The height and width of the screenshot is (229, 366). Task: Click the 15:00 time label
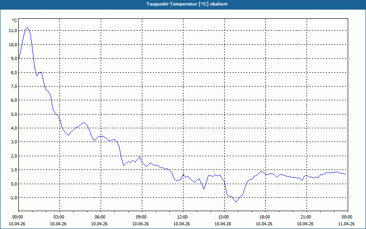(x=224, y=217)
